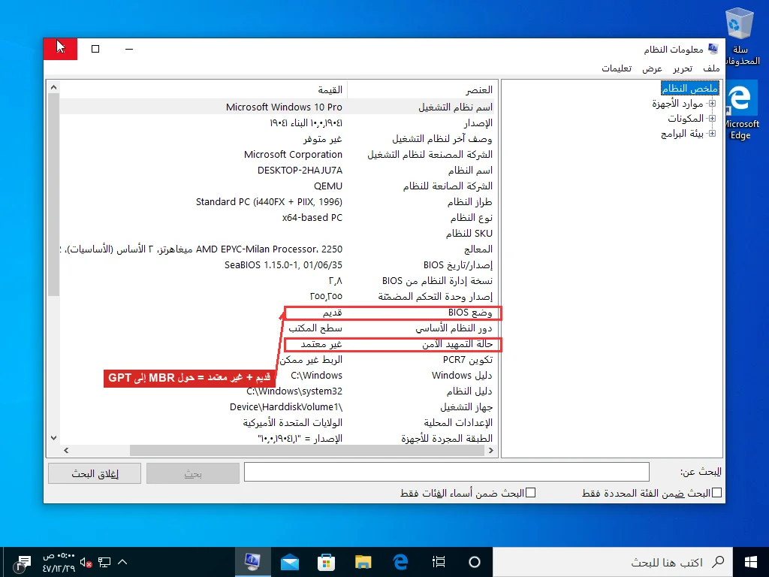The width and height of the screenshot is (769, 577).
Task: Minimize the معلومات النظام window
Action: pos(129,49)
